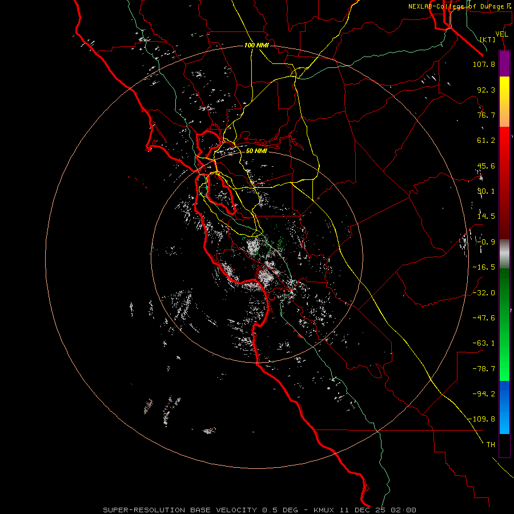Click the SUPER-RESOLUTION BASE VELOCITY caption
This screenshot has width=514, height=514.
coord(259,510)
